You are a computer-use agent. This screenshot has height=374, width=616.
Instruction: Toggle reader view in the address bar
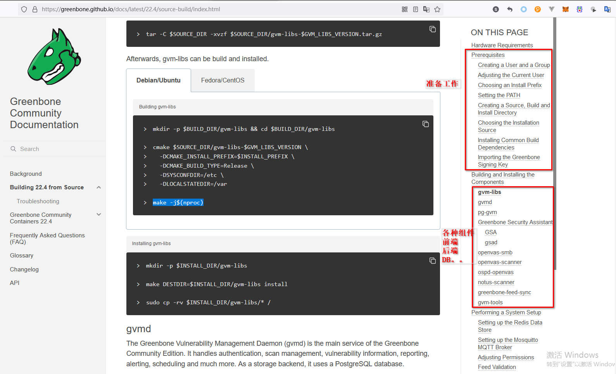pyautogui.click(x=416, y=9)
